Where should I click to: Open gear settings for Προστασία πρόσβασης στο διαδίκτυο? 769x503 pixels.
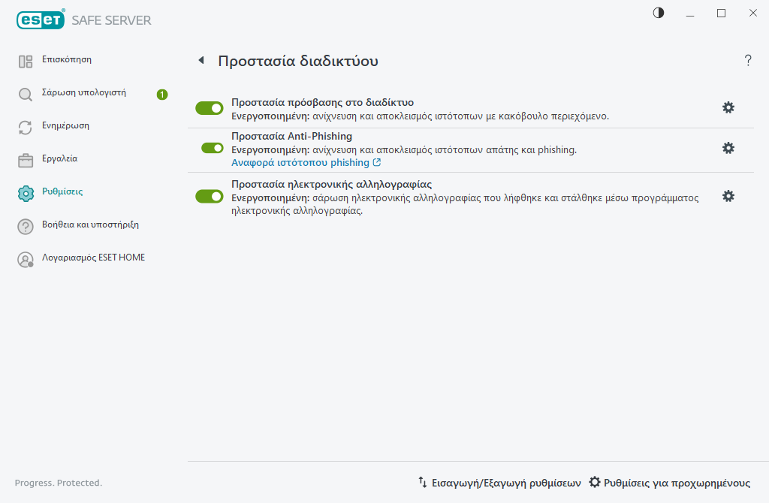[728, 107]
